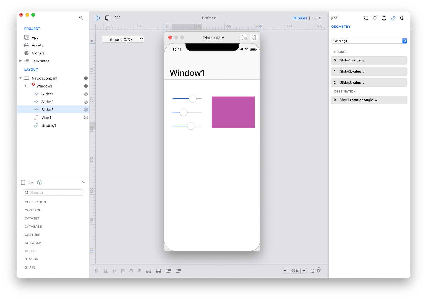The height and width of the screenshot is (300, 427).
Task: Click the align right edges icon
Action: pos(131,271)
